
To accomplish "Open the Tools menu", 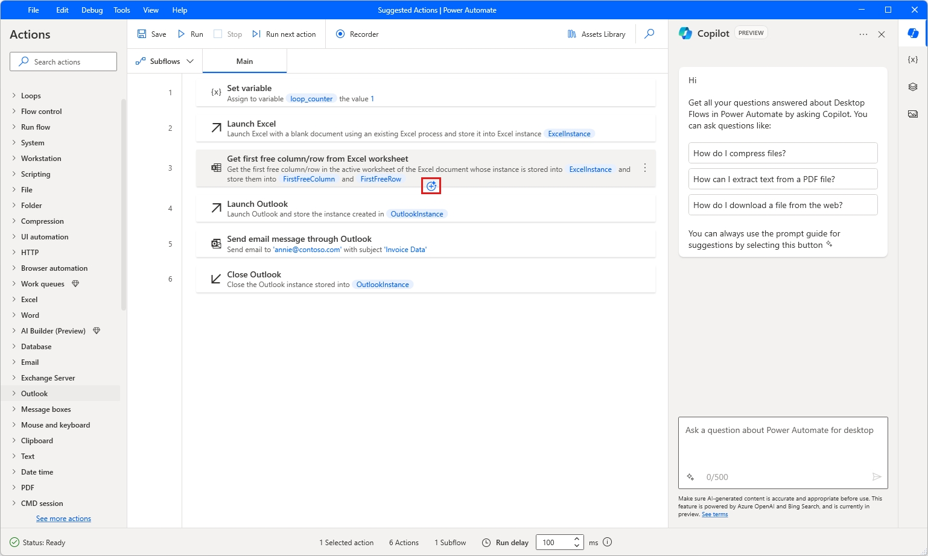I will click(x=122, y=10).
